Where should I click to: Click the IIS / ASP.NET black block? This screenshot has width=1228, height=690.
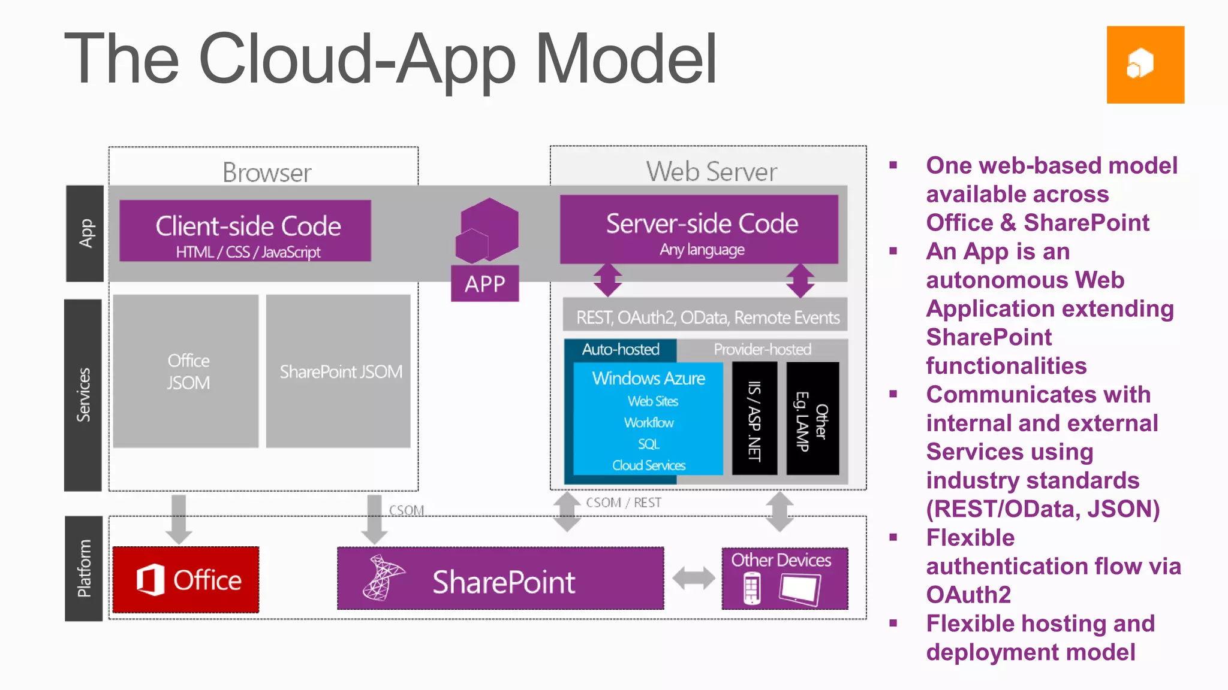tap(754, 419)
